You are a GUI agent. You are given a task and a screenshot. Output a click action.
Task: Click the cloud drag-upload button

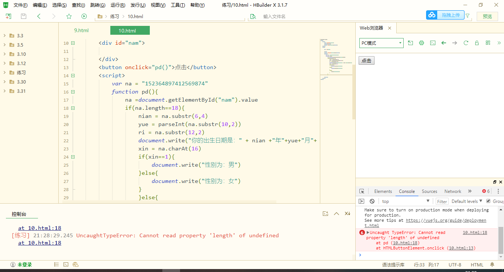click(x=445, y=15)
